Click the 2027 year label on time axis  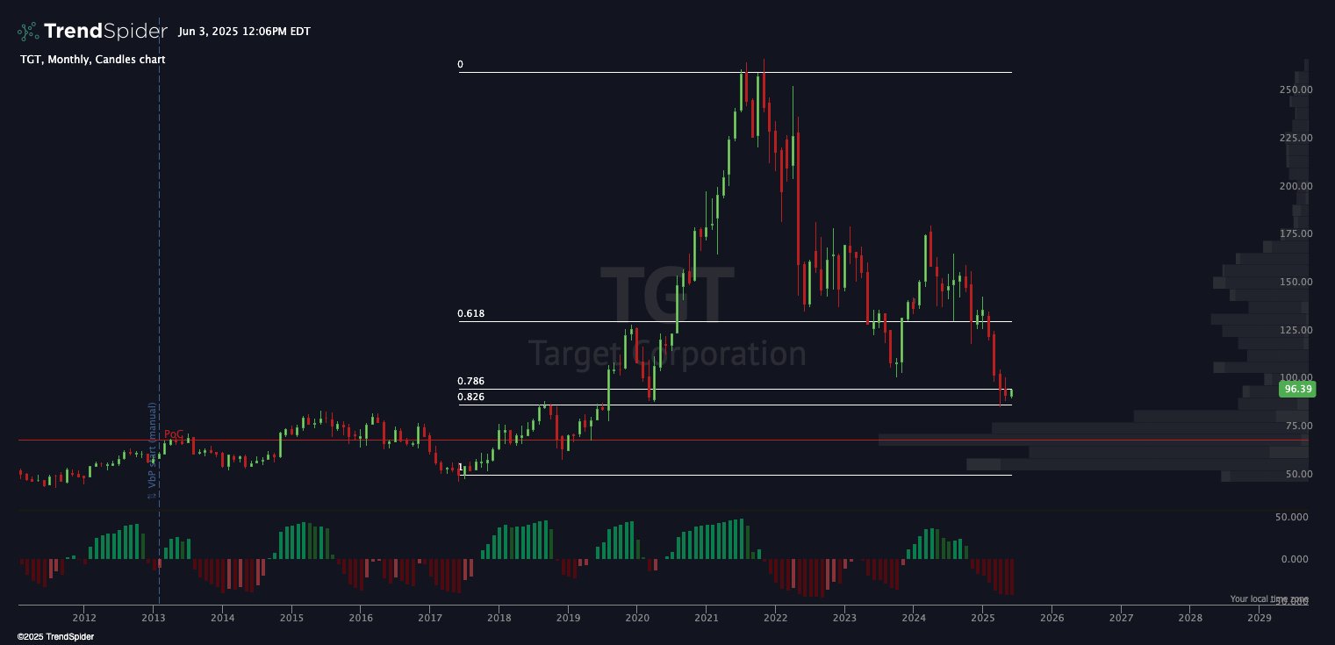point(1122,618)
